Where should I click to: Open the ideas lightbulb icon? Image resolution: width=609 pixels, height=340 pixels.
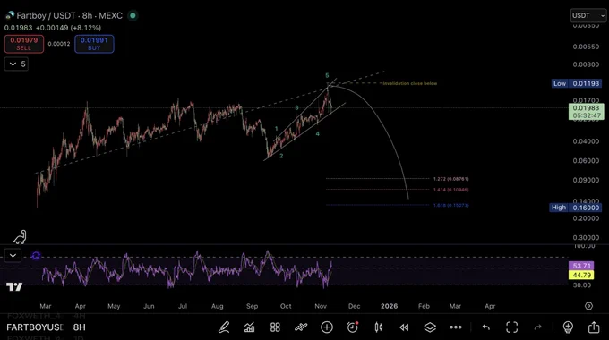pos(568,327)
